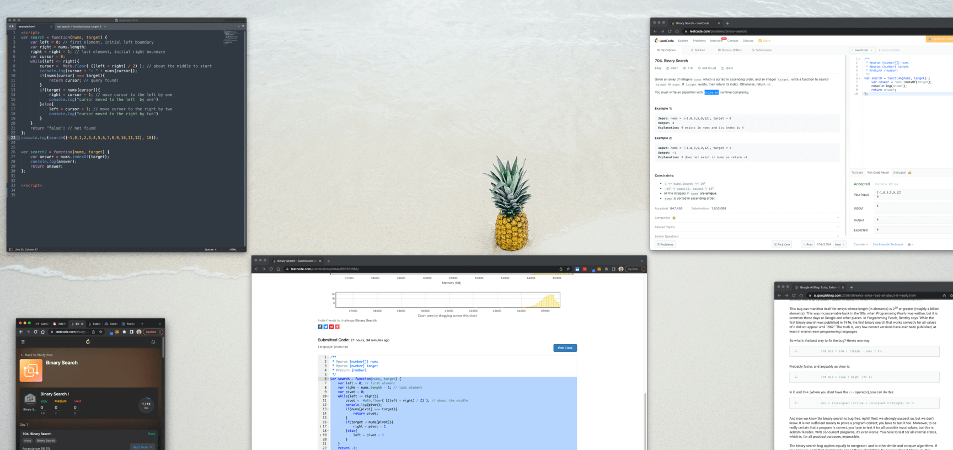Open tab search chevron in submission browser

pos(641,261)
